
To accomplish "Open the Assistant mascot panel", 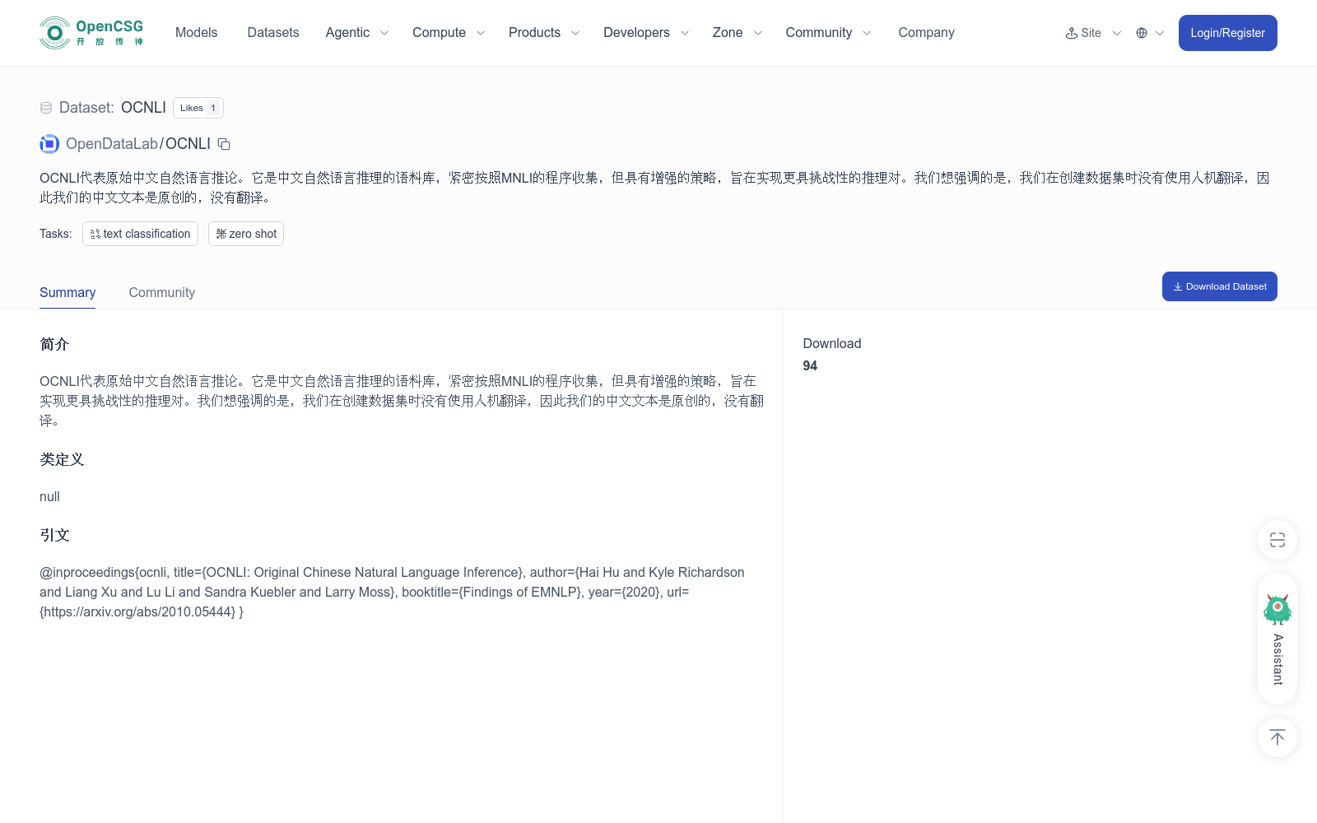I will (1277, 639).
